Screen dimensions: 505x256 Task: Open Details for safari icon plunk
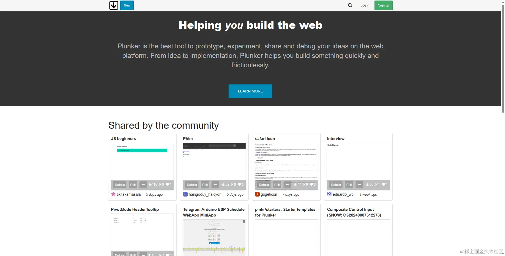[264, 185]
